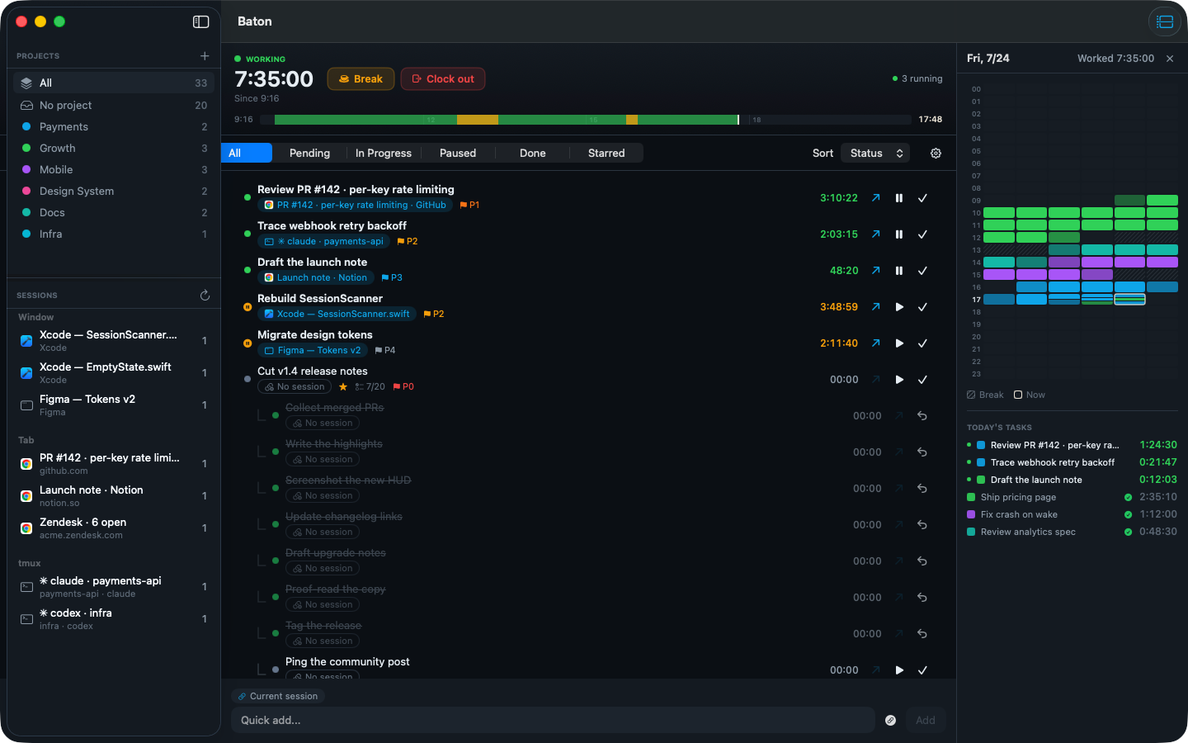Reopen the Collect merged PRs subtask

tap(922, 415)
